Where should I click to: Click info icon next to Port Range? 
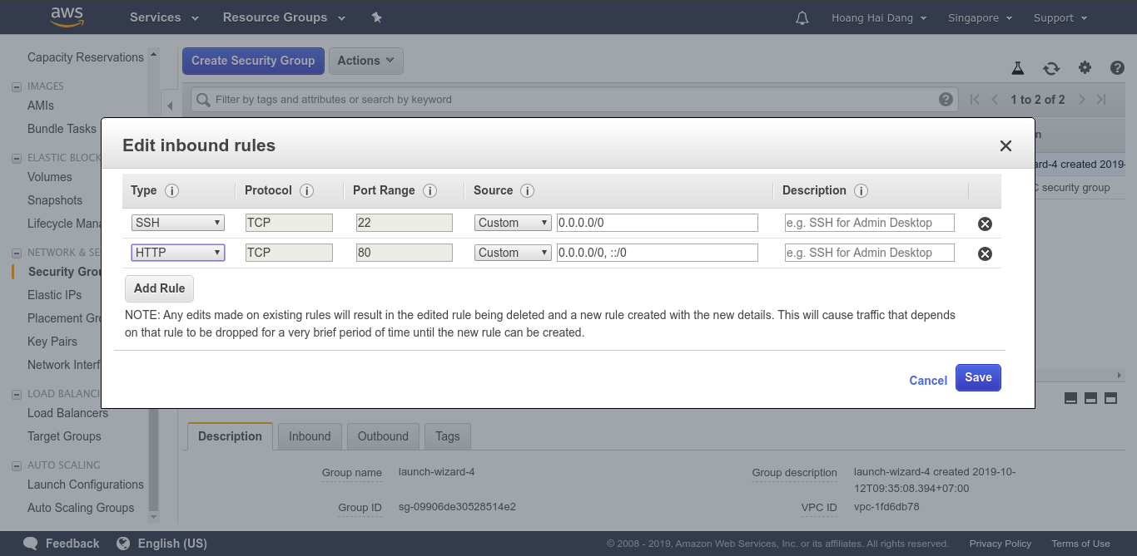click(x=429, y=190)
